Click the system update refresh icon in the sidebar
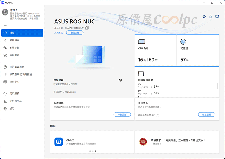Viewport: 225px width, 159px height. click(5, 55)
